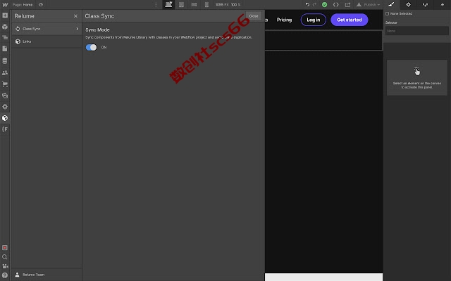This screenshot has width=451, height=281.
Task: Click the Undo arrow
Action: (307, 5)
